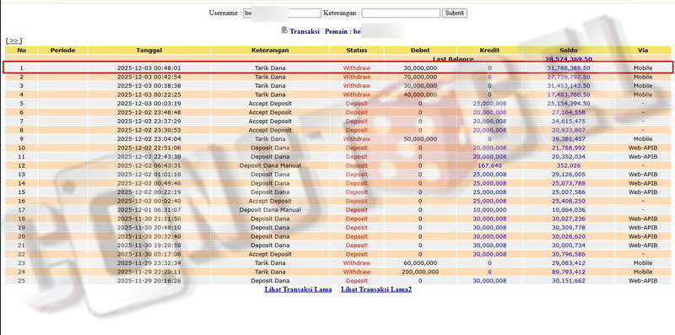The image size is (675, 335).
Task: Click the Kredit column header
Action: click(489, 51)
